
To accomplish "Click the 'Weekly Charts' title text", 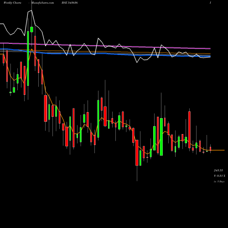I will 12,3.
